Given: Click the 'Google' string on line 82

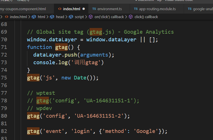Looking at the screenshot, I should point(146,131).
